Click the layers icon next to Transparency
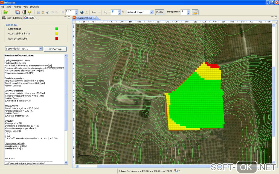Image resolution: width=279 pixels, height=174 pixels. (x=195, y=12)
